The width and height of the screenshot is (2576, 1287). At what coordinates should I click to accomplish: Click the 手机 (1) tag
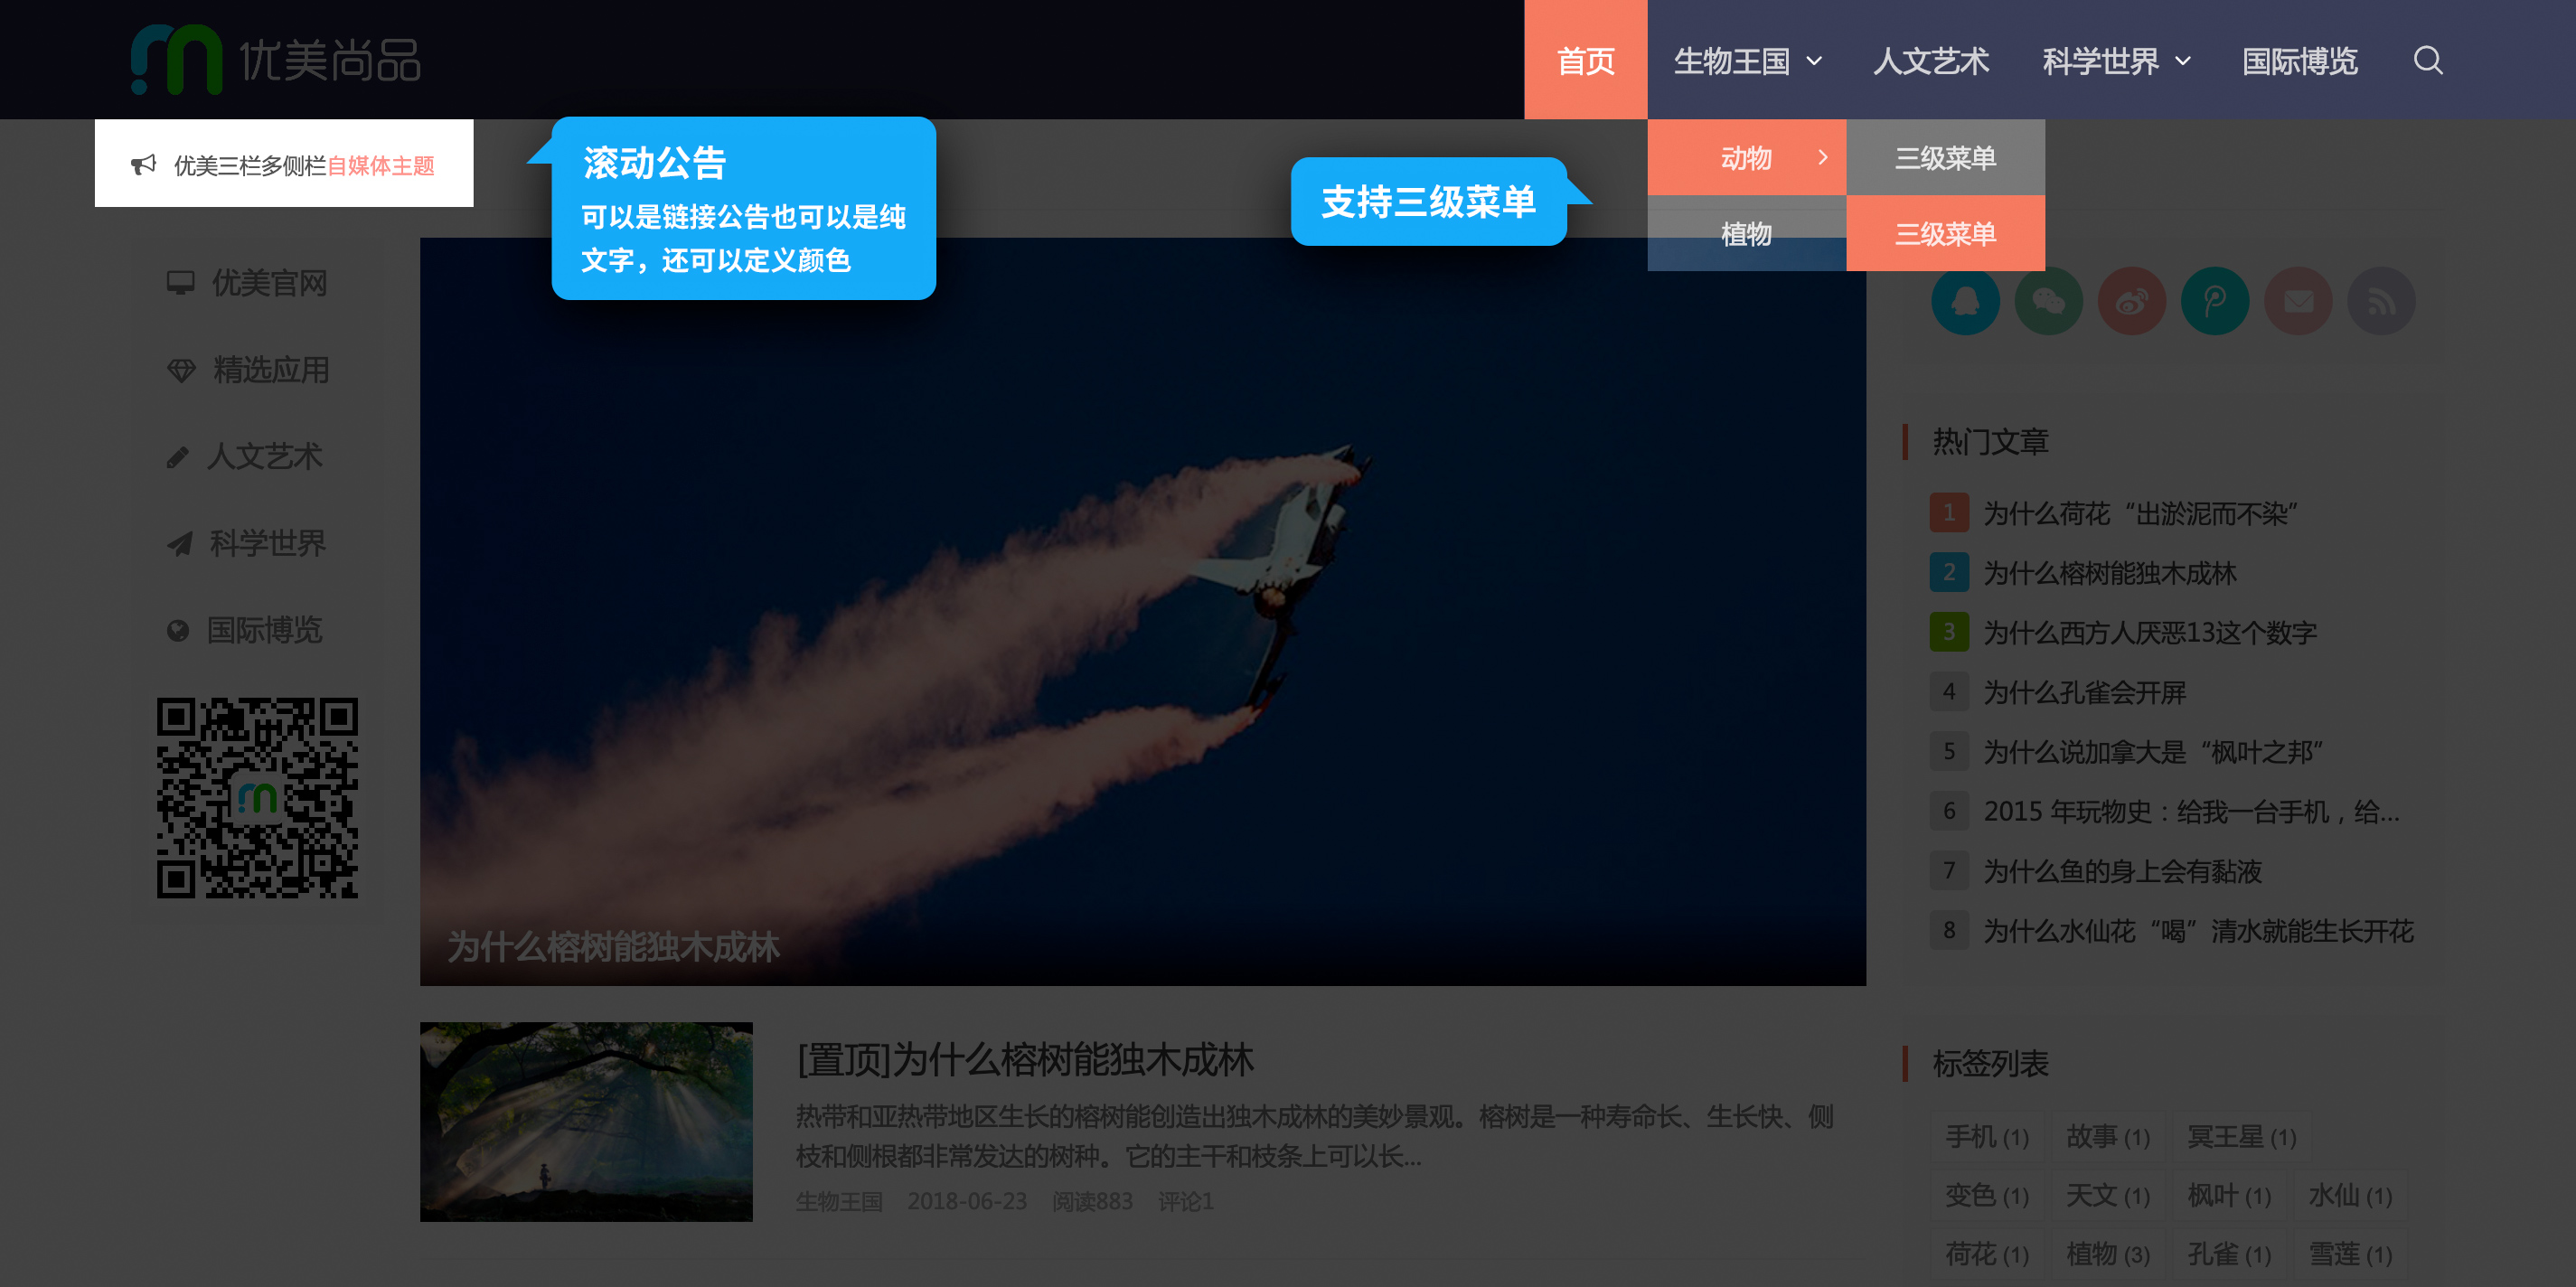point(1986,1136)
